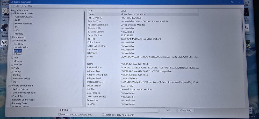Click the (1,048,576) bytes value
The image size is (259, 119).
[x=129, y=78]
